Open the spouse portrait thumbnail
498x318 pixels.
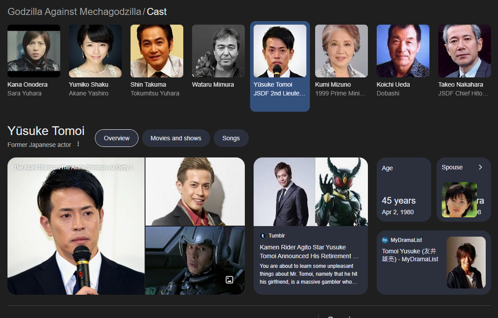click(459, 200)
